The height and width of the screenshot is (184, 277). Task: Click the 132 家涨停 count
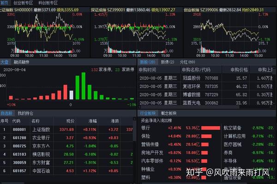101,70
